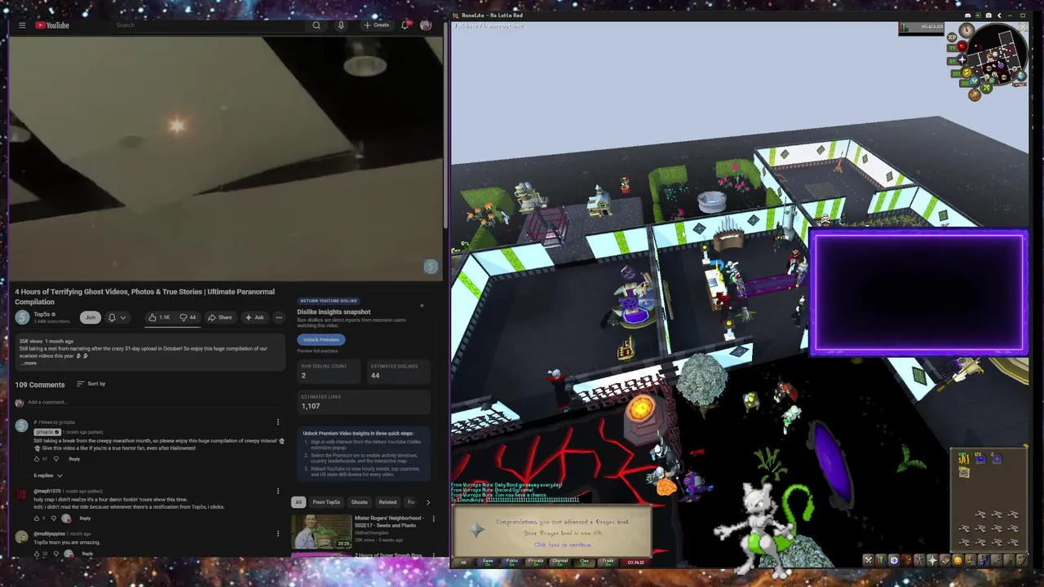Image resolution: width=1044 pixels, height=587 pixels.
Task: Reply to the @meph1570 comment
Action: [85, 518]
